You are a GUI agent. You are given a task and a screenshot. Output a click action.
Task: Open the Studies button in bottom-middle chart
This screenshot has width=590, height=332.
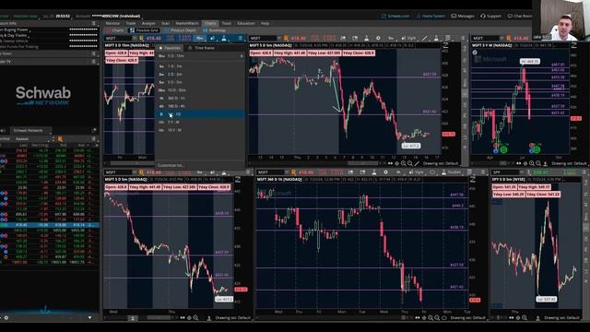451,172
